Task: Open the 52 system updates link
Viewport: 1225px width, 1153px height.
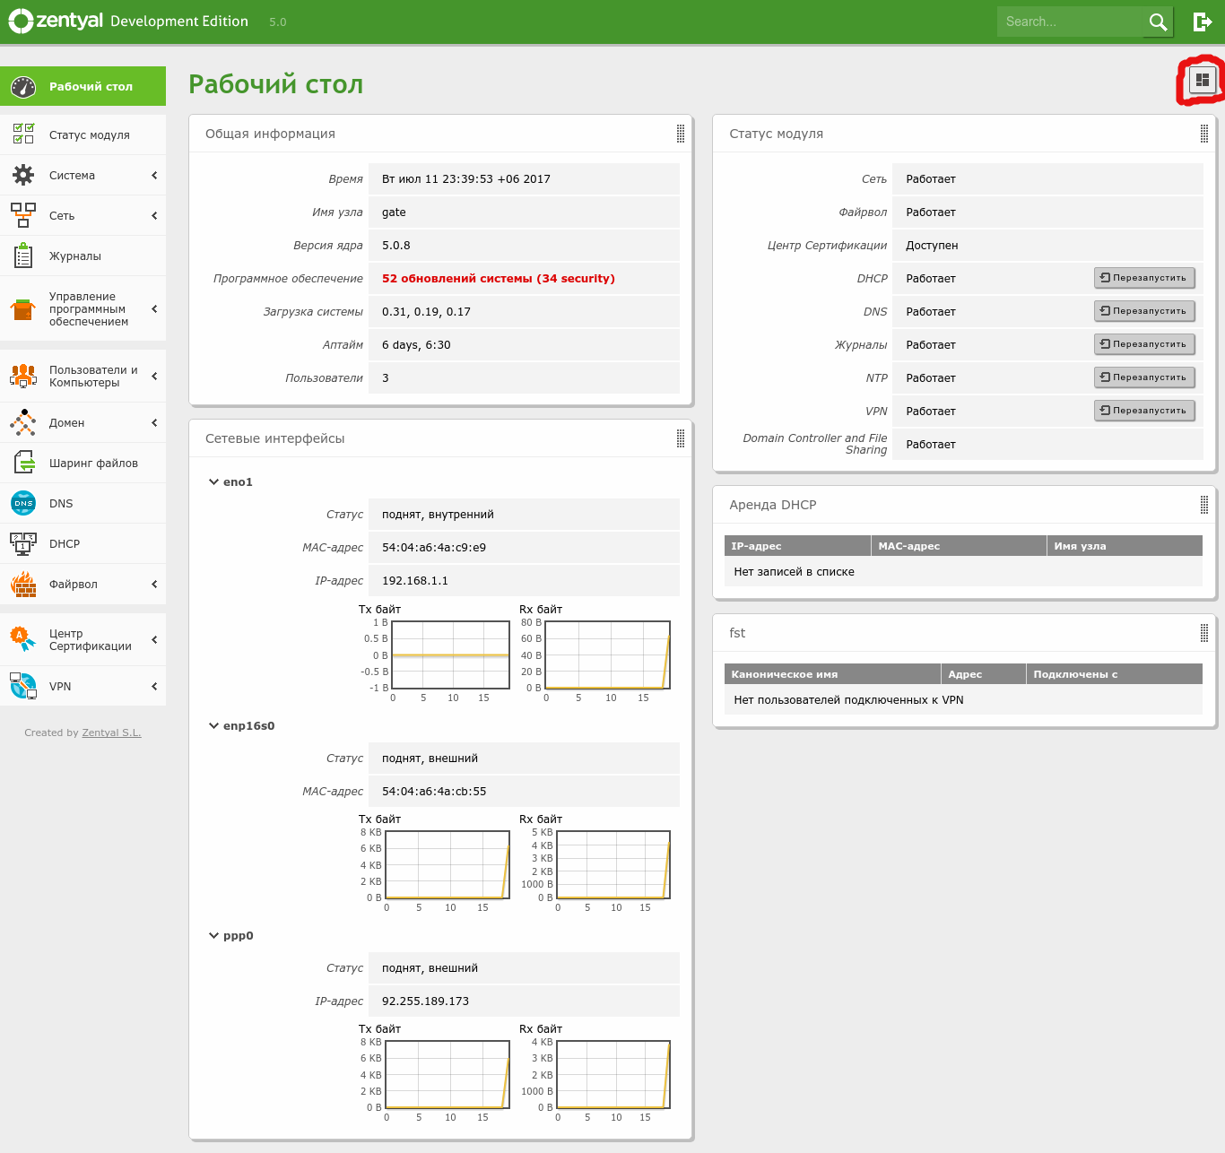Action: tap(499, 278)
